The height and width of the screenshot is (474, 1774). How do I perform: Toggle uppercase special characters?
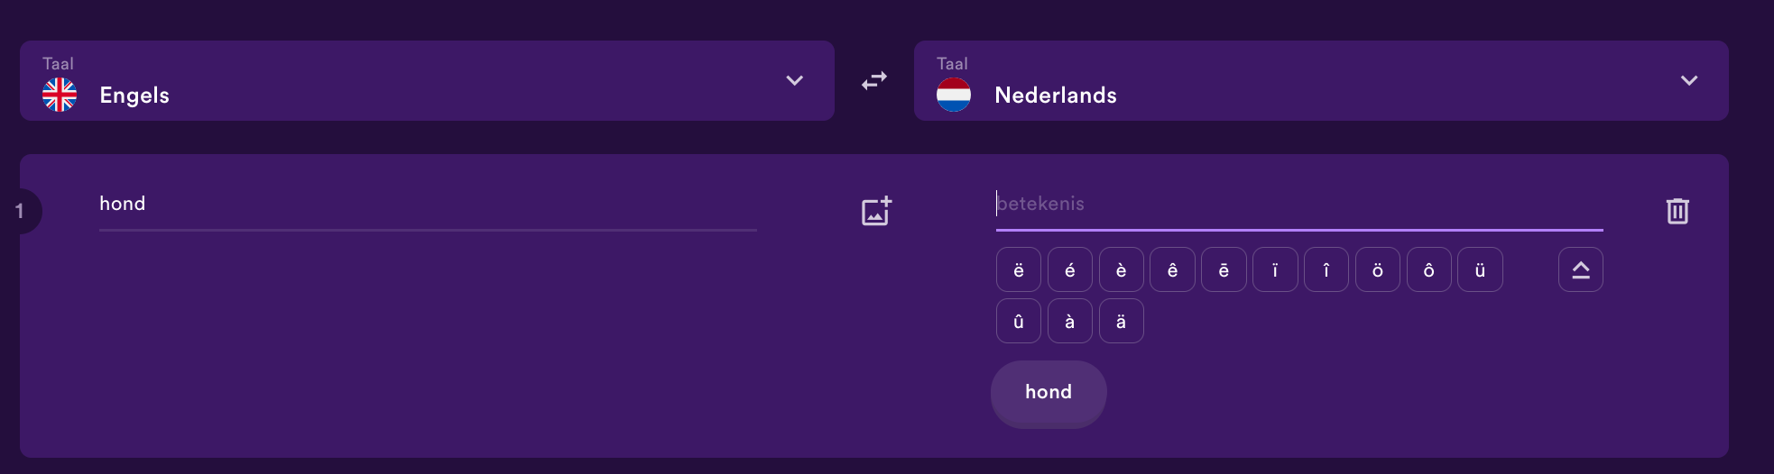pyautogui.click(x=1581, y=269)
